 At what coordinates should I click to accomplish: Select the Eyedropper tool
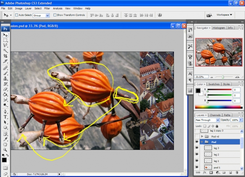pyautogui.click(x=5, y=139)
